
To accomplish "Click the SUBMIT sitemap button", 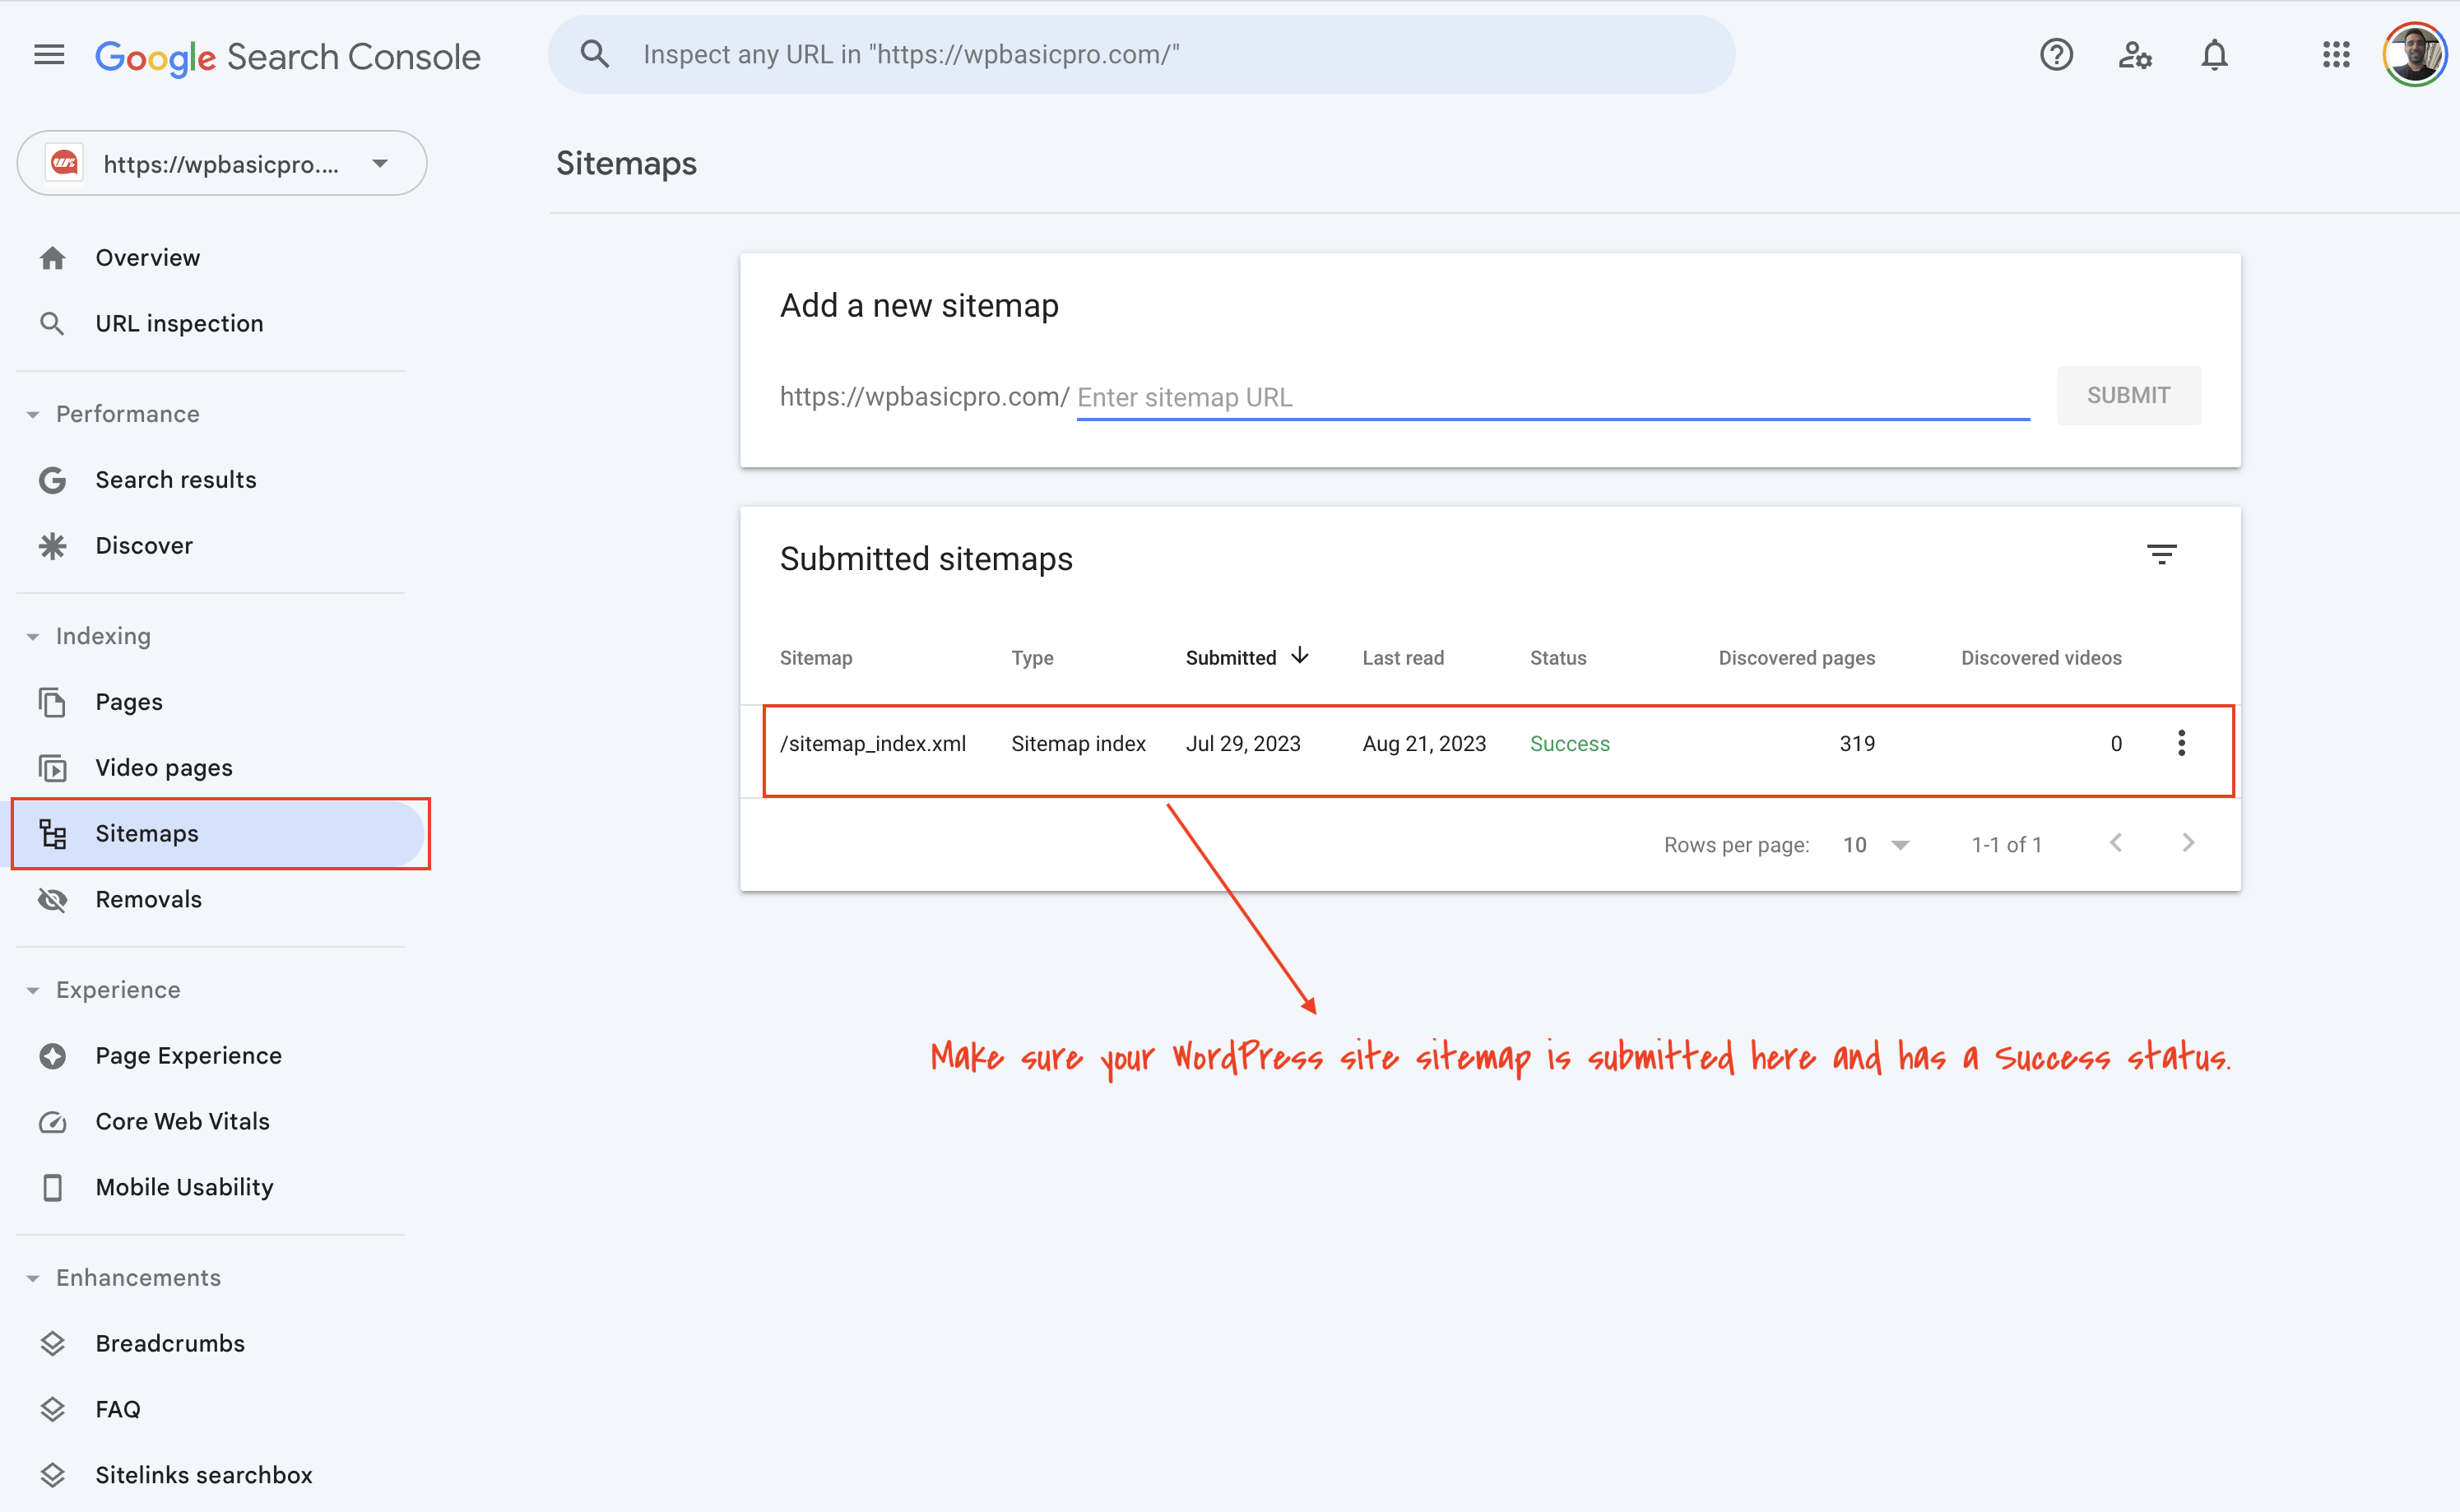I will [2128, 396].
